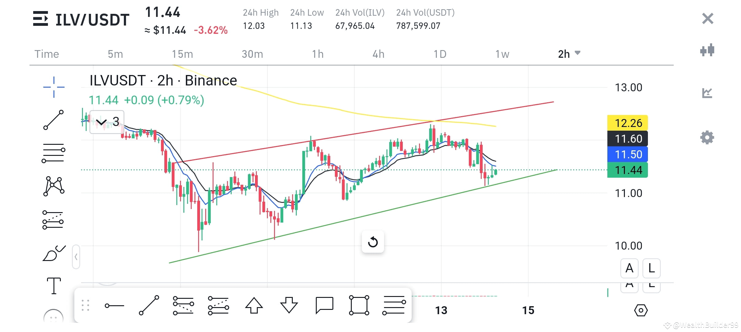741x332 pixels.
Task: Select the comment bubble annotation tool
Action: (324, 306)
